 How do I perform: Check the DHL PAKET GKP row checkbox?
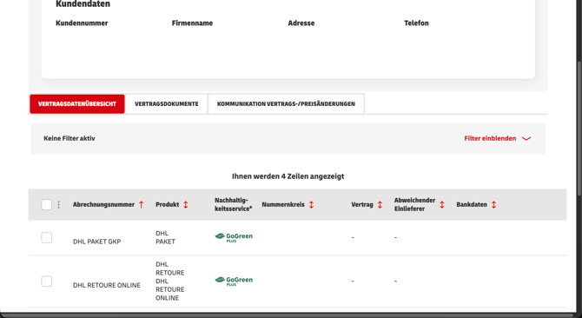[46, 237]
